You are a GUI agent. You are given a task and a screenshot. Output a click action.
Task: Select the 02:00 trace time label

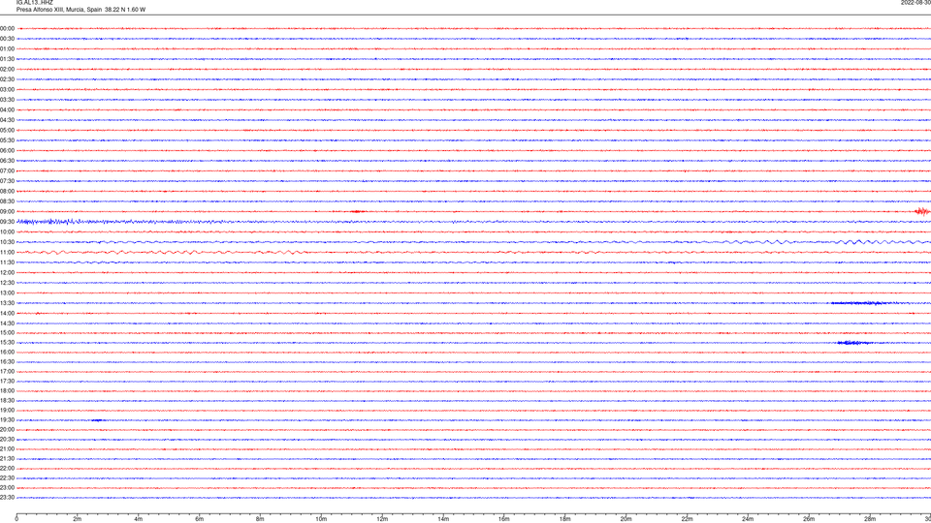[7, 70]
